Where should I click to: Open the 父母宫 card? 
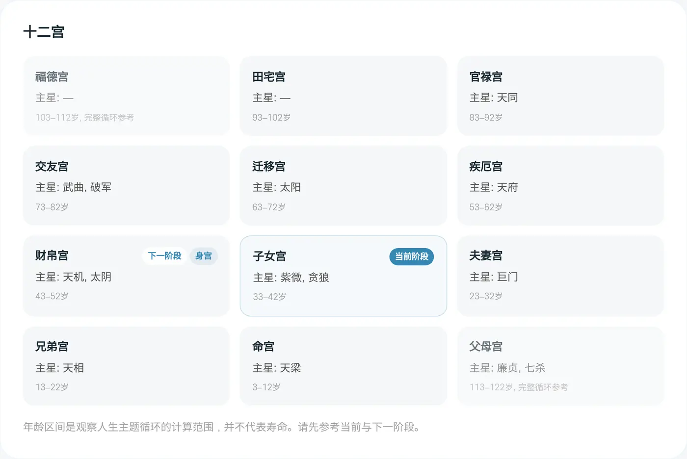click(560, 366)
